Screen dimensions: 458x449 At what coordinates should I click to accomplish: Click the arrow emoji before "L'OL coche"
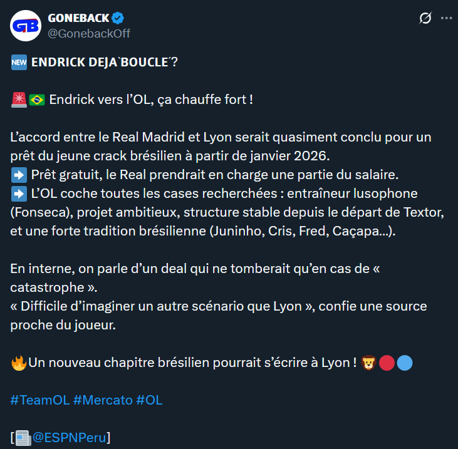click(18, 193)
